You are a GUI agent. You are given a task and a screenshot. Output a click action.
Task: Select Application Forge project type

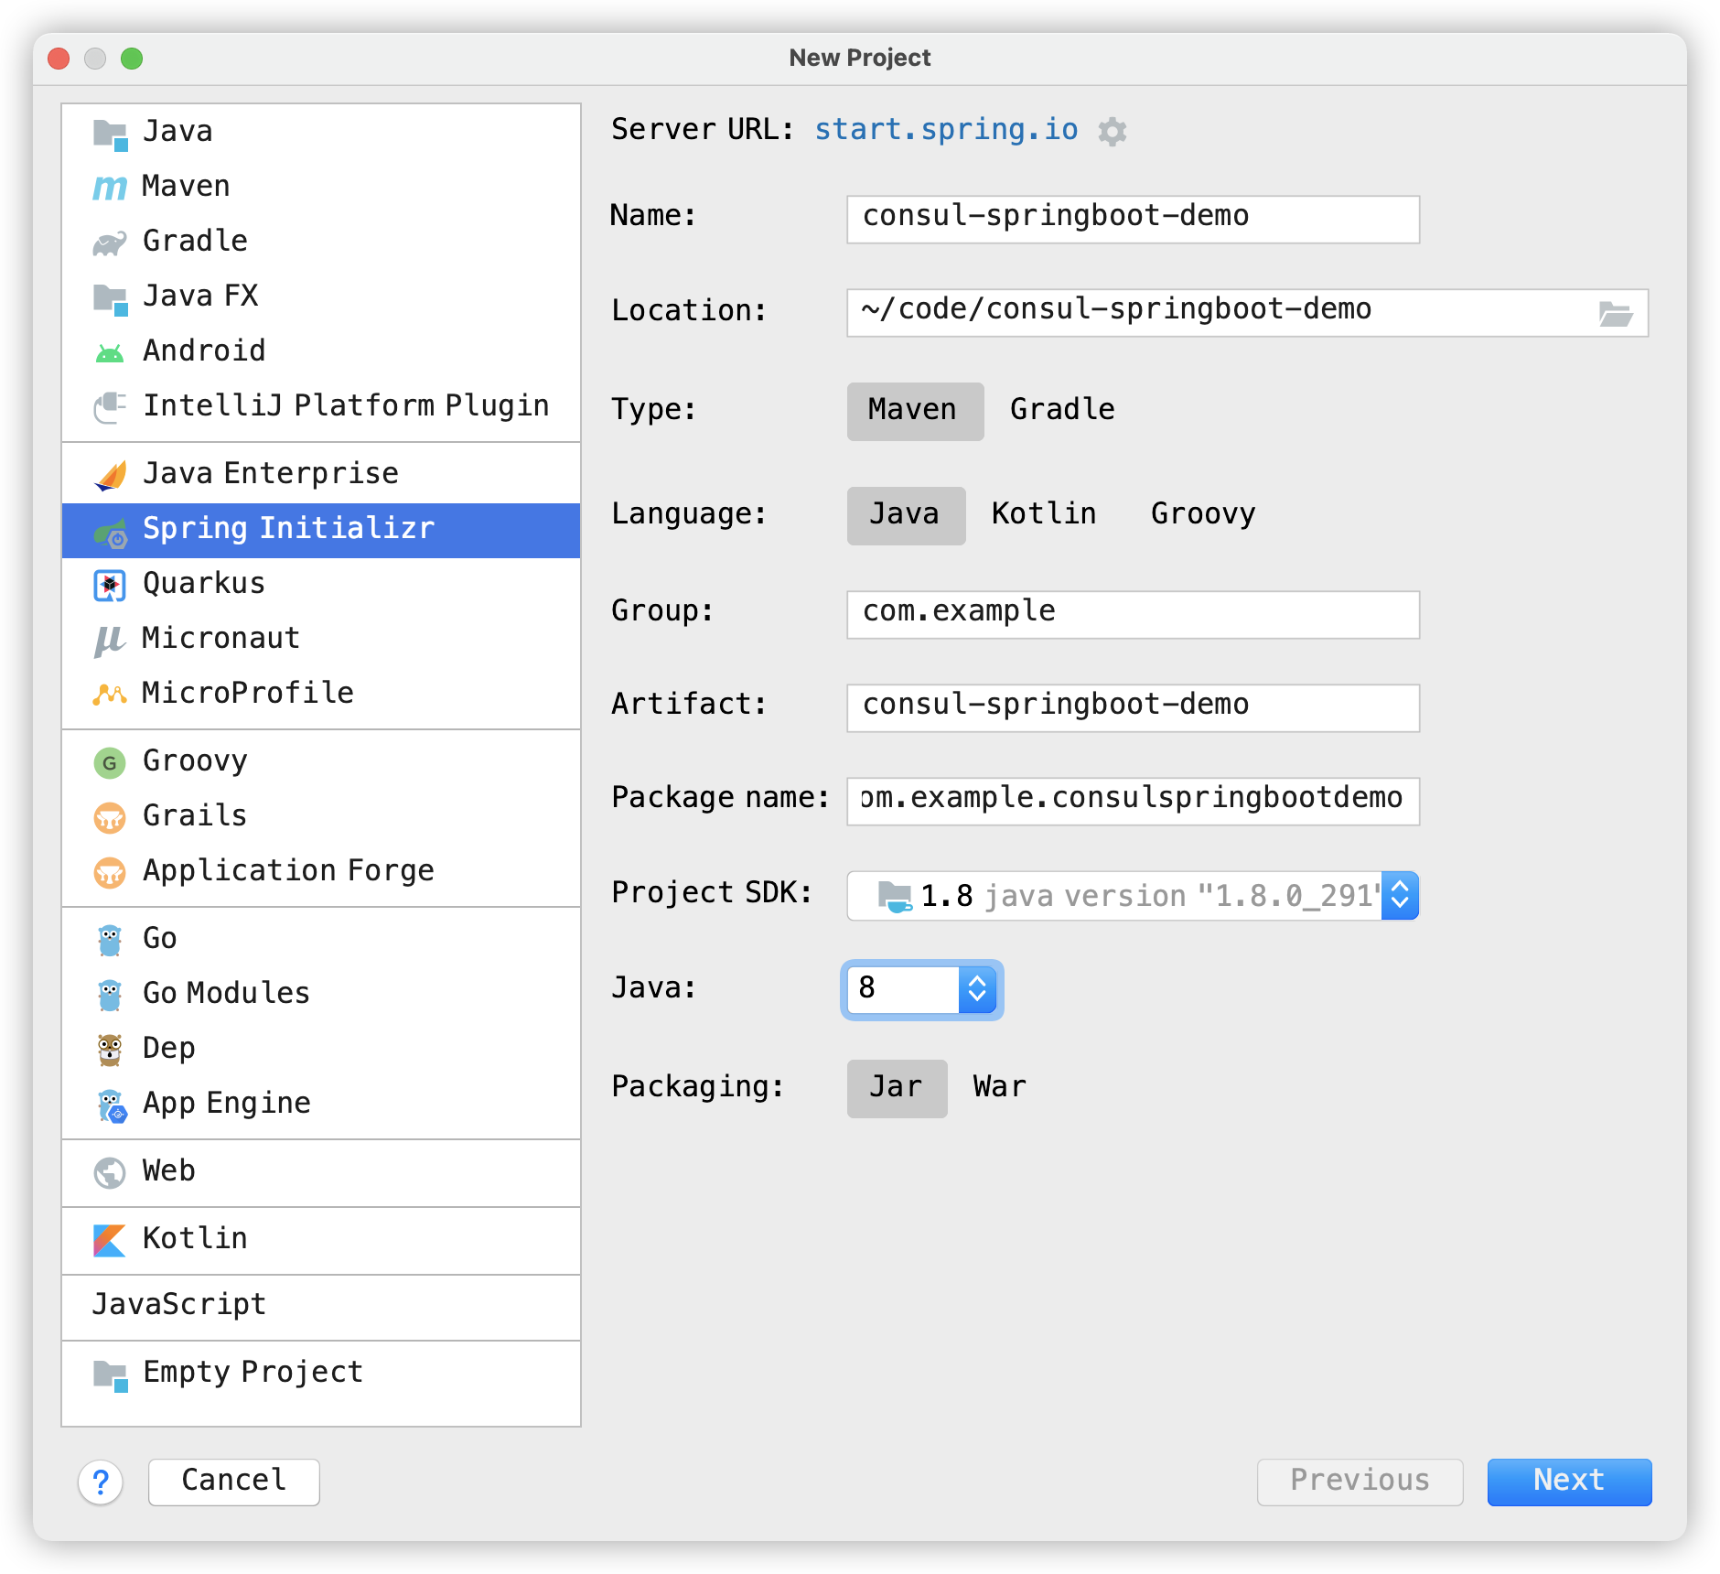coord(320,871)
